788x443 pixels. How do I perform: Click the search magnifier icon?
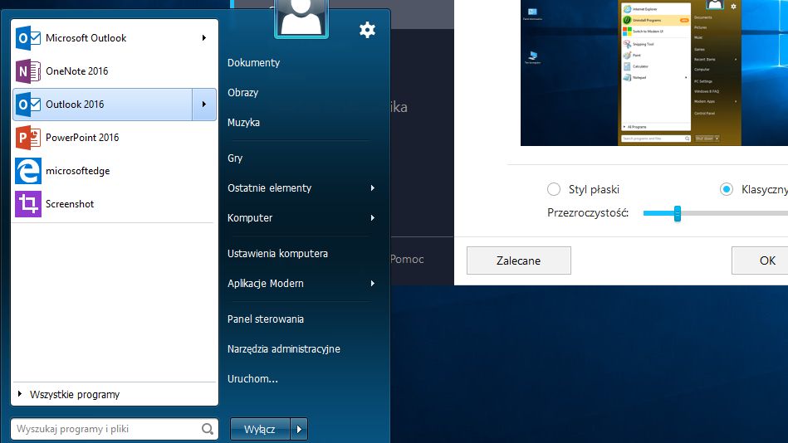click(x=208, y=429)
